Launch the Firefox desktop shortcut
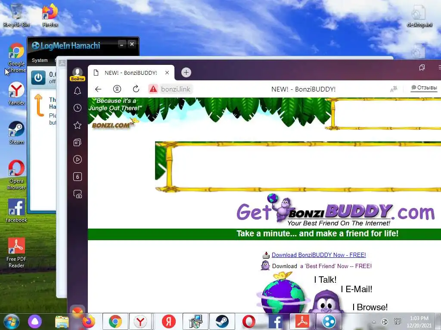 pyautogui.click(x=50, y=15)
